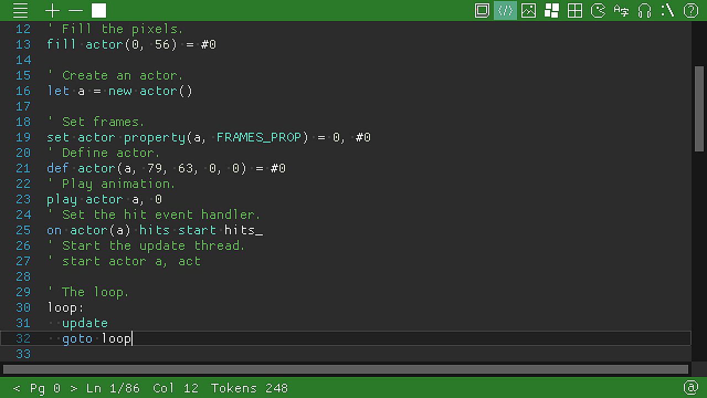
Task: Click 'FRAMES_PROP' constant in line 19
Action: tap(259, 137)
